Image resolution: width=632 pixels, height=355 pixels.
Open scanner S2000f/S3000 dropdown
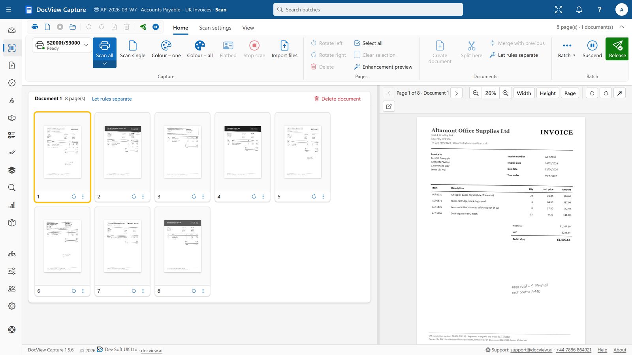tap(62, 45)
